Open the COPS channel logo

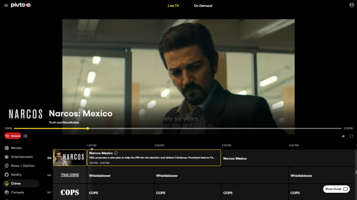point(70,192)
